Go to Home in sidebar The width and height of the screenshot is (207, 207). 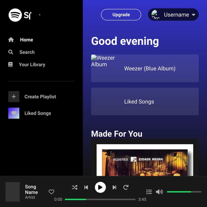point(27,40)
